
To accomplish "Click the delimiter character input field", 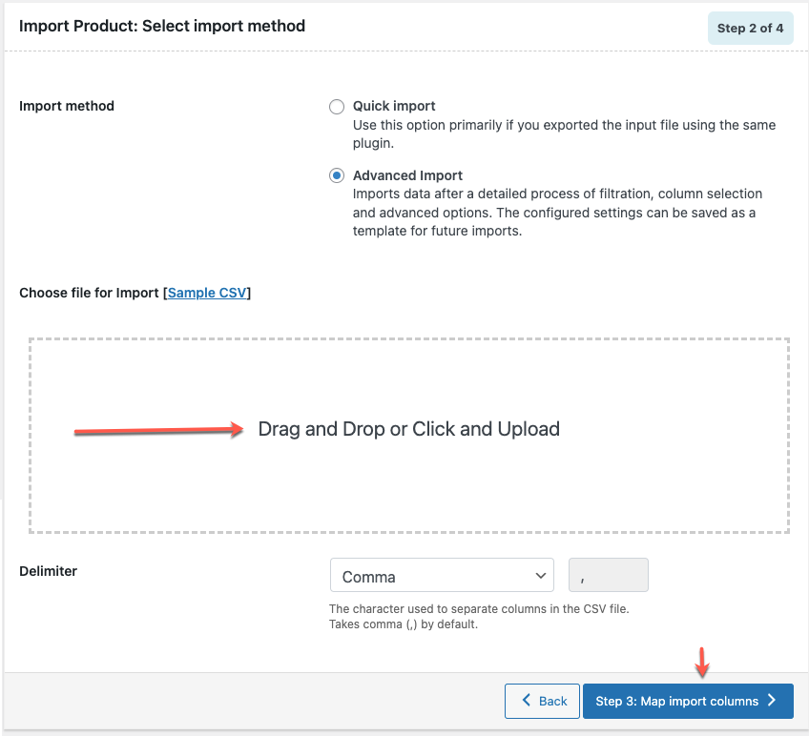I will [x=608, y=576].
